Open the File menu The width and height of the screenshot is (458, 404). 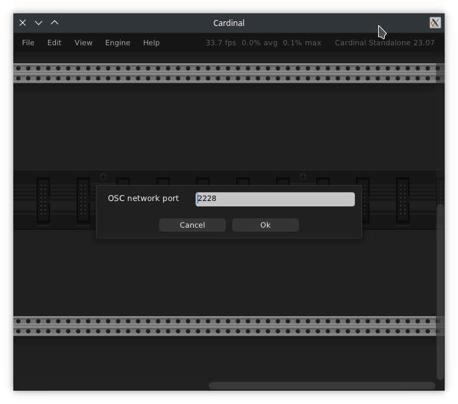click(28, 43)
